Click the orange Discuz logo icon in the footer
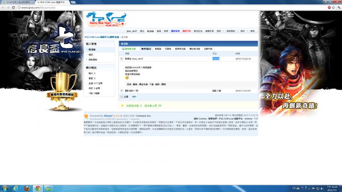342x192 pixels. coord(86,116)
